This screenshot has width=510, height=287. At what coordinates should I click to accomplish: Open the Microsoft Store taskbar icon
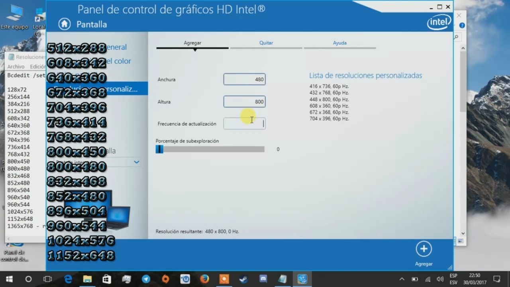click(x=107, y=279)
